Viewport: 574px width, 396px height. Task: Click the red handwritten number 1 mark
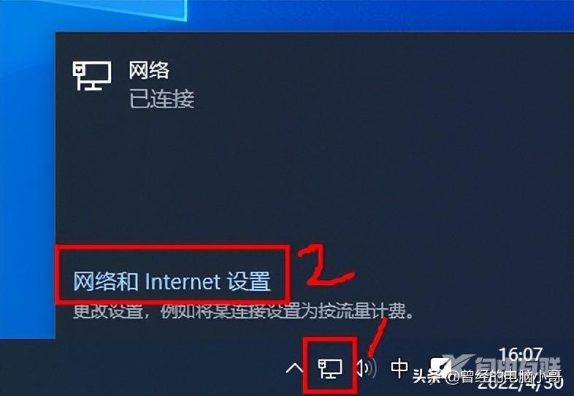(x=377, y=338)
